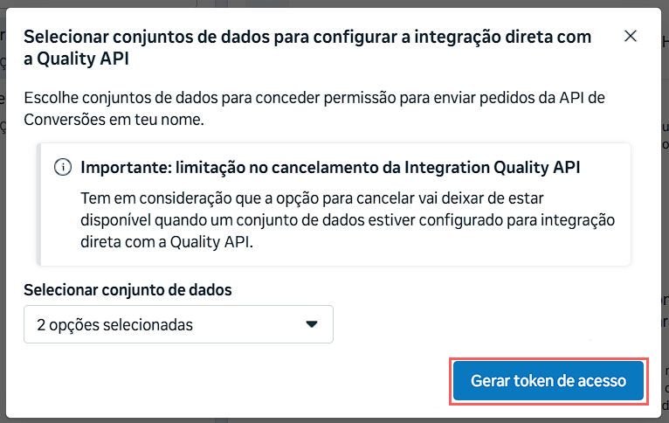Image resolution: width=669 pixels, height=423 pixels.
Task: Click "Quality API" in the dialog title
Action: coord(84,59)
